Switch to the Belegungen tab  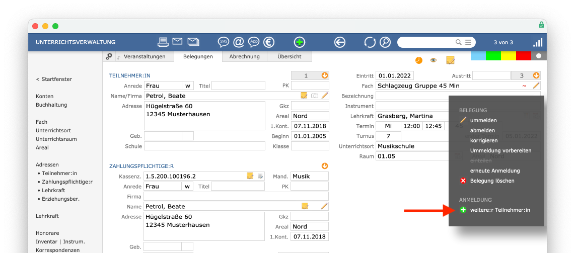click(x=198, y=57)
